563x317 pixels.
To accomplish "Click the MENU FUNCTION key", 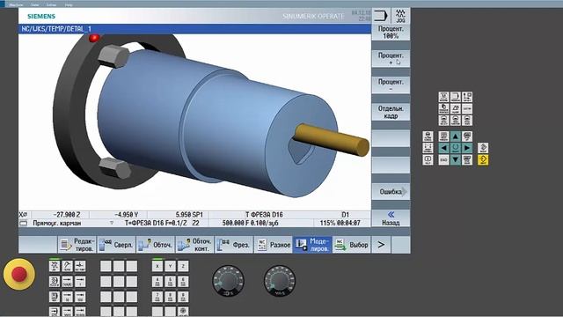I will [456, 120].
